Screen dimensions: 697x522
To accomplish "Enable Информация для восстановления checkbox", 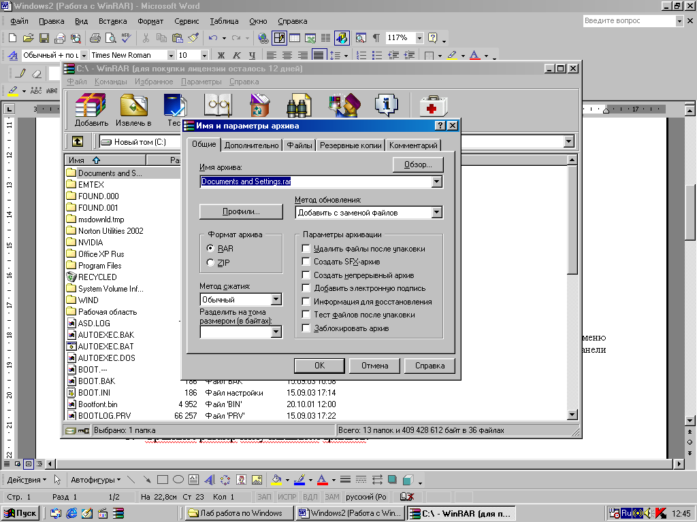I will [306, 301].
